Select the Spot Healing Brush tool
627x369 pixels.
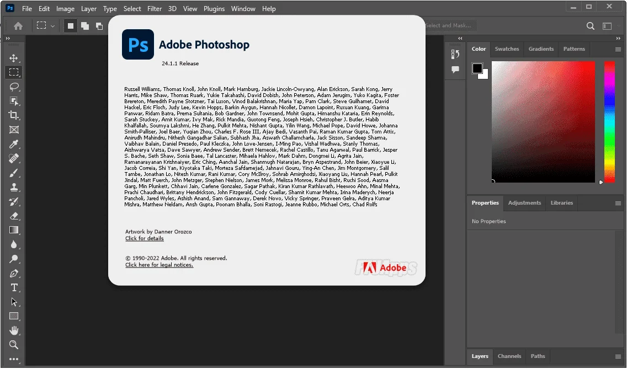[x=14, y=158]
